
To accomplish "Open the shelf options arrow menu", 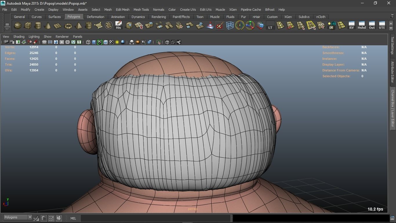I will (x=7, y=29).
